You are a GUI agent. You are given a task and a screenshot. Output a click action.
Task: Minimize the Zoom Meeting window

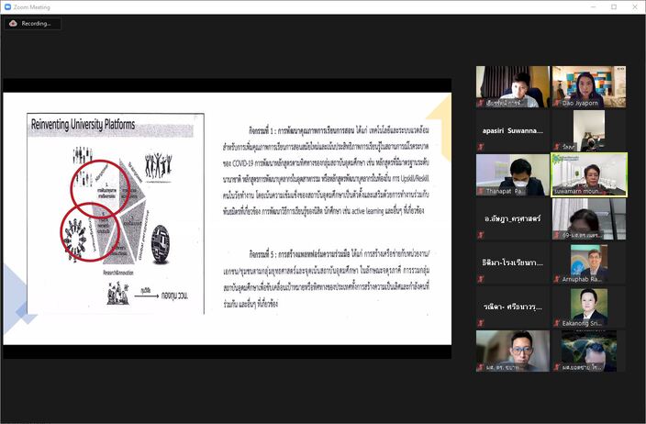pyautogui.click(x=594, y=7)
